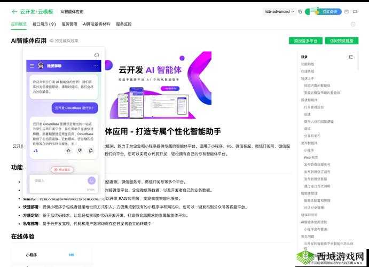Select the 小程序 tab under 在线体验

tap(32, 255)
